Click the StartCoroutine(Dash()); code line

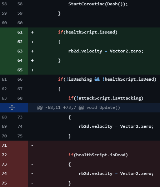98,4
